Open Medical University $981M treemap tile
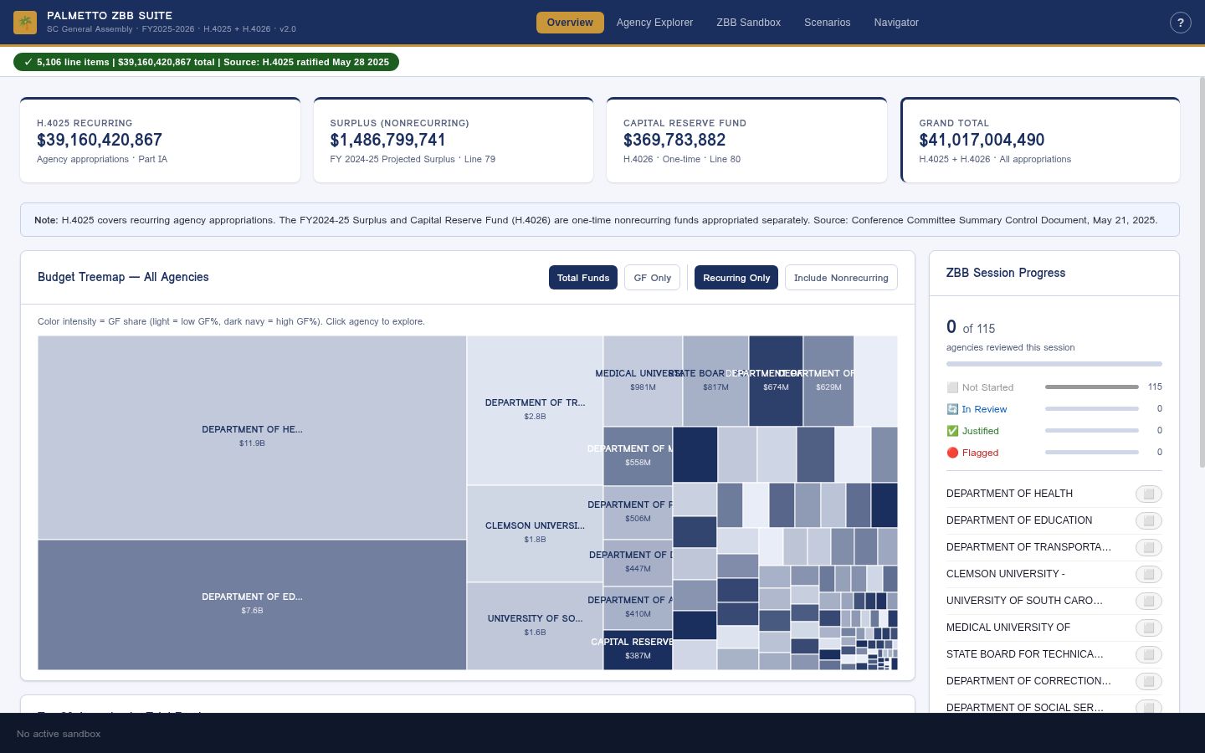This screenshot has height=753, width=1205. 643,381
